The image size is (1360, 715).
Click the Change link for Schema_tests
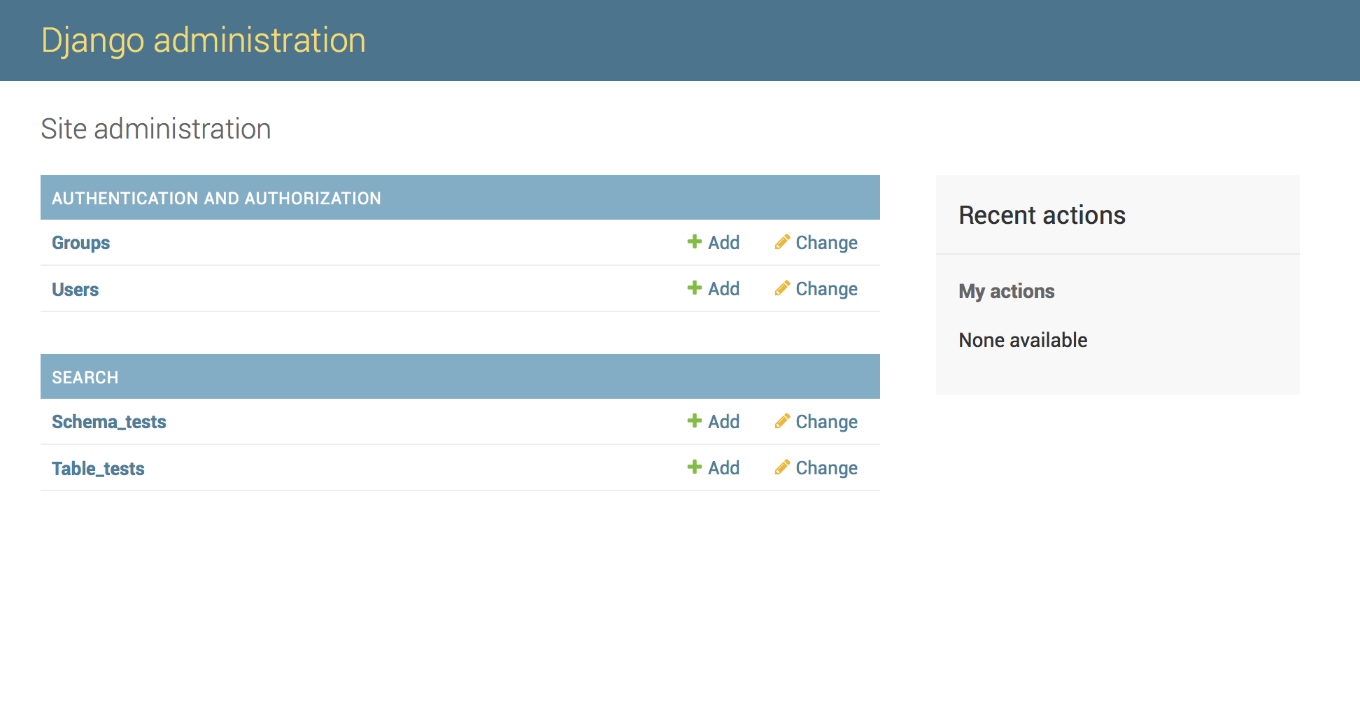click(826, 422)
